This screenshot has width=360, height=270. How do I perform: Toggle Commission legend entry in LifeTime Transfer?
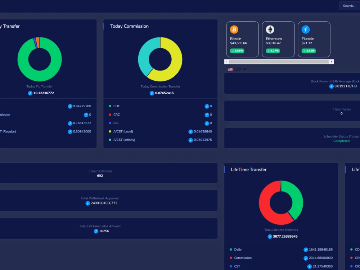tap(240, 258)
